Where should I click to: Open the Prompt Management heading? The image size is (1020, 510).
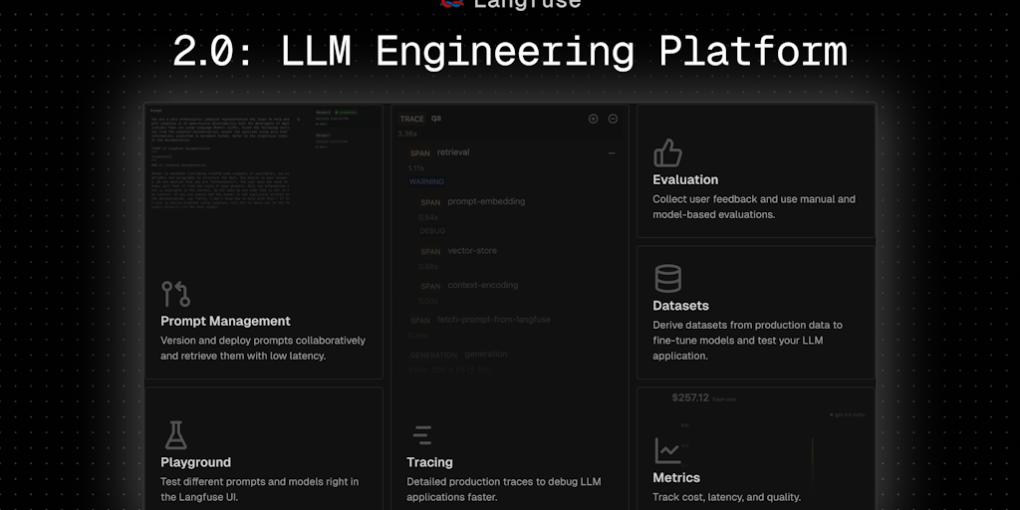pos(225,321)
